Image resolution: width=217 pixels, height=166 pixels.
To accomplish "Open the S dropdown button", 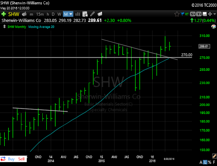I will [x=193, y=14].
